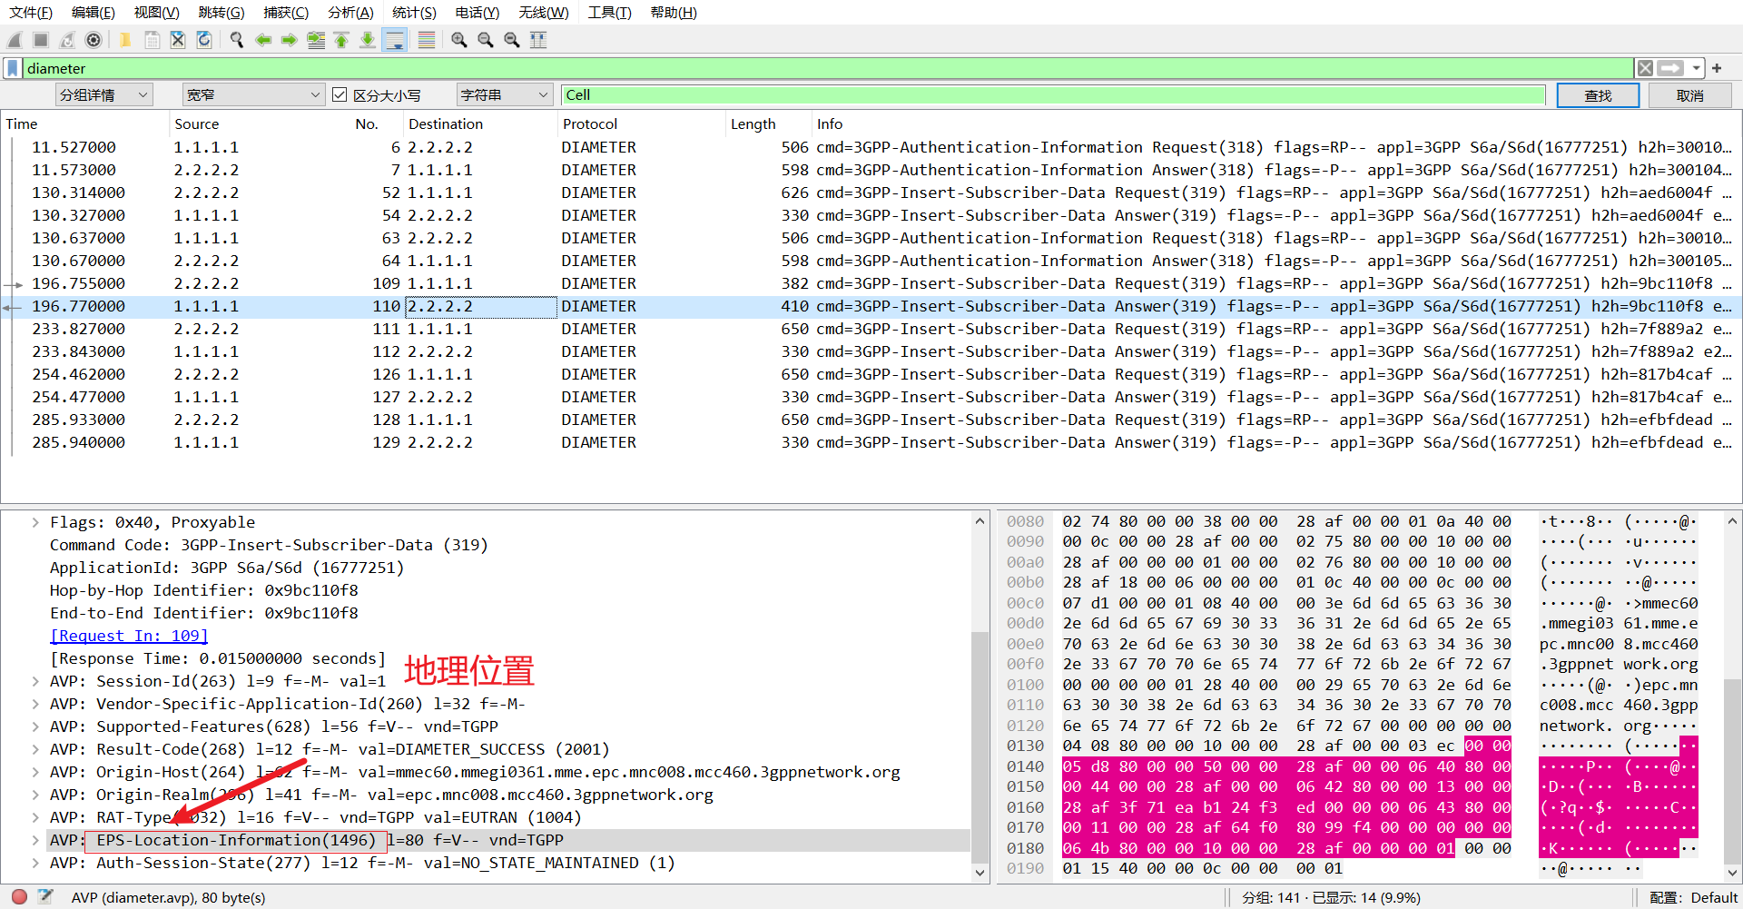Apply display filter arrow icon
Image resolution: width=1743 pixels, height=909 pixels.
click(x=1670, y=68)
